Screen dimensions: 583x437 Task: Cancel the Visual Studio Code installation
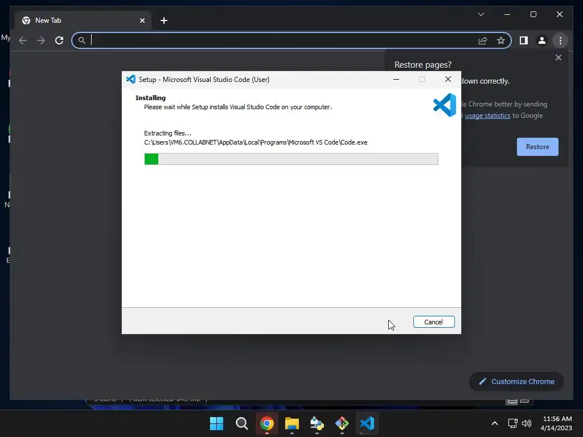pos(433,322)
